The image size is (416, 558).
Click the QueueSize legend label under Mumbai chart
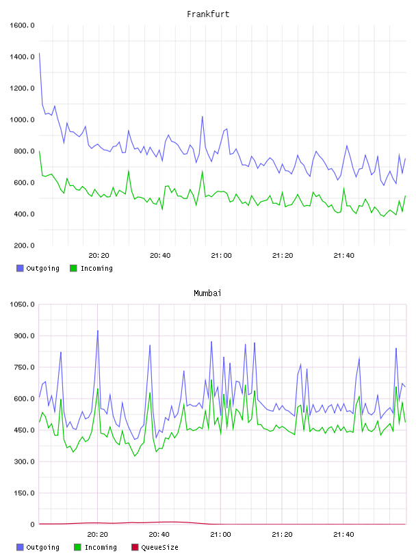159,548
